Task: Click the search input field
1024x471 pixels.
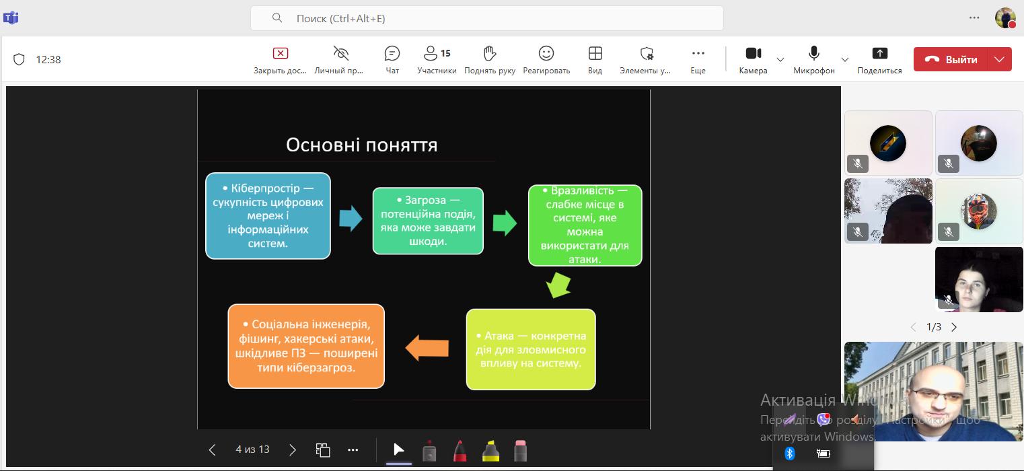Action: click(486, 19)
